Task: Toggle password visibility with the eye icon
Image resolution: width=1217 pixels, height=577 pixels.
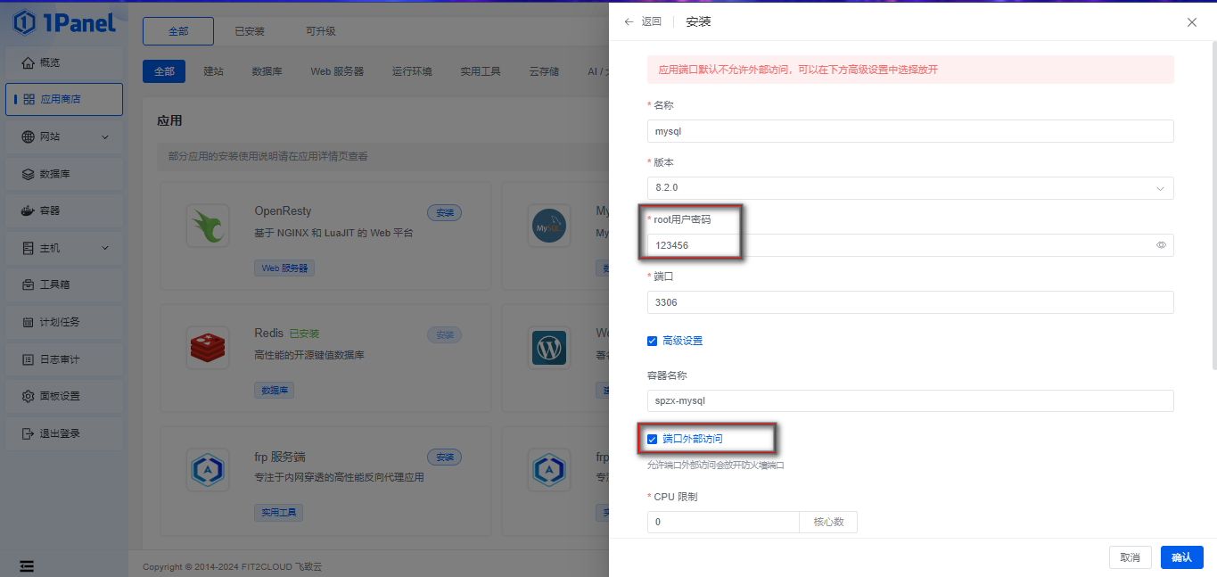Action: [x=1161, y=244]
